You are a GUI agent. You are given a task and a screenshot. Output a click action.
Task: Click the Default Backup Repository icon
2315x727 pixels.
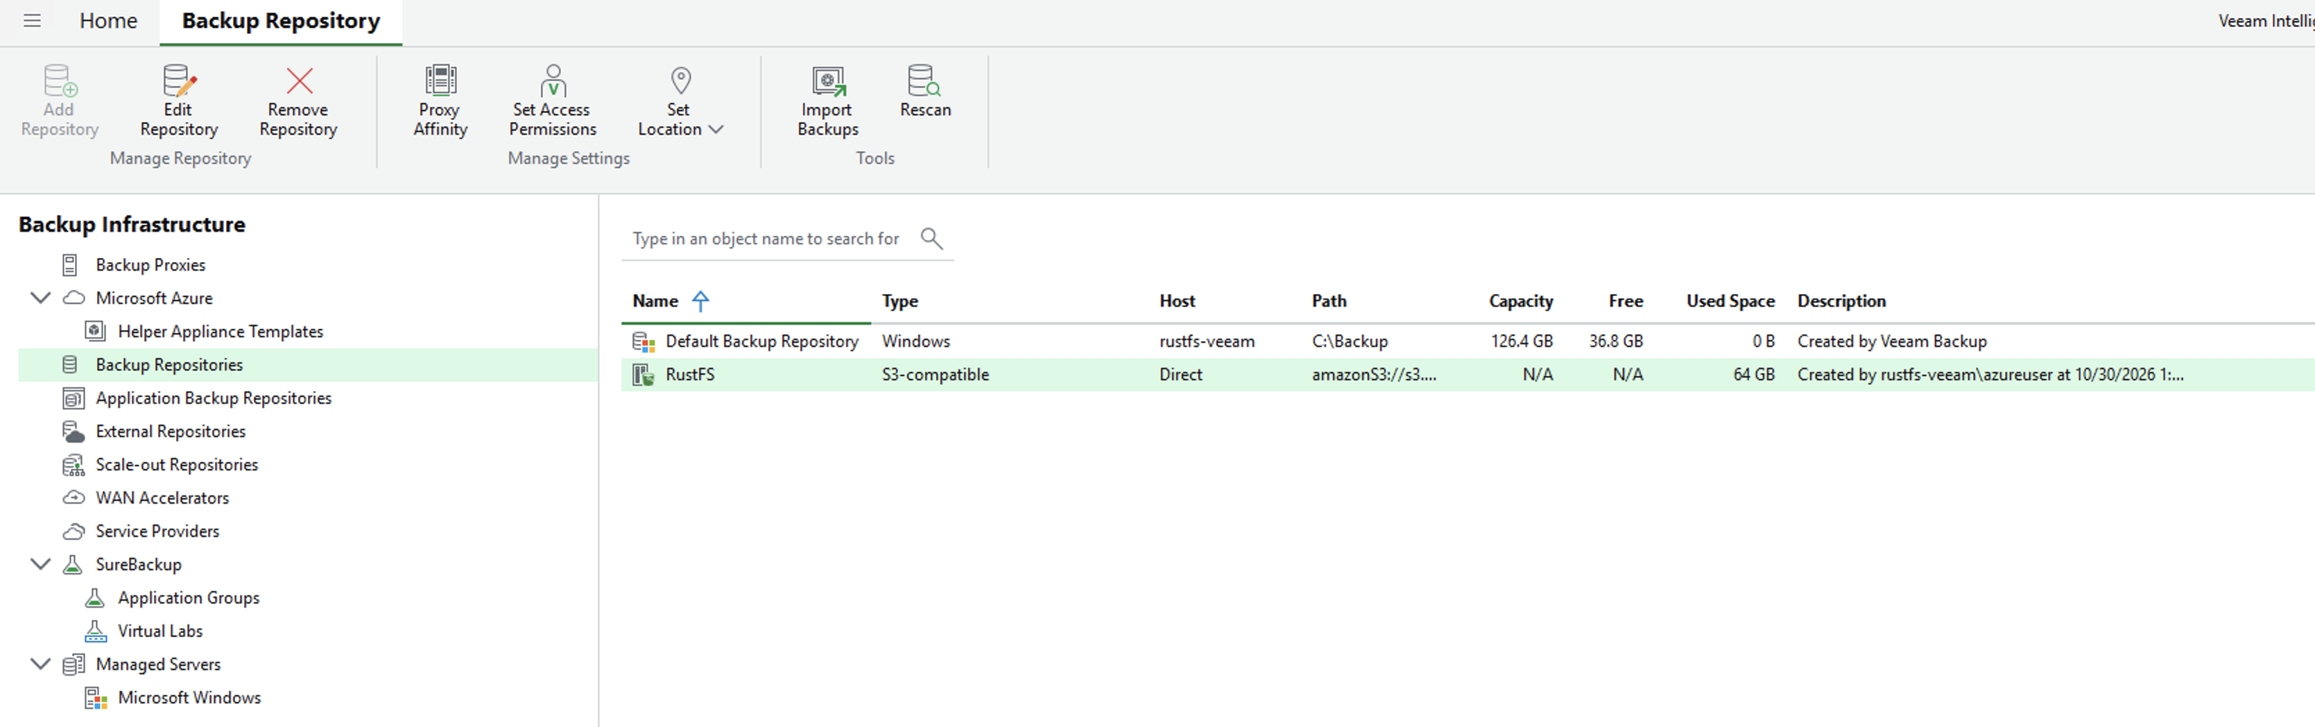coord(644,341)
